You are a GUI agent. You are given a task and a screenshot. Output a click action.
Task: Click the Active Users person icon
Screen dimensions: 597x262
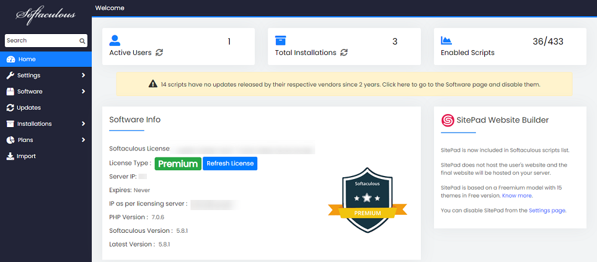coord(115,41)
